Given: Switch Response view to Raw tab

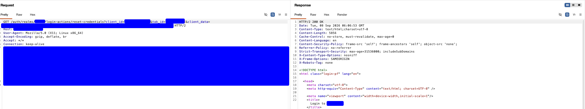Looking at the screenshot, I should click(313, 15).
